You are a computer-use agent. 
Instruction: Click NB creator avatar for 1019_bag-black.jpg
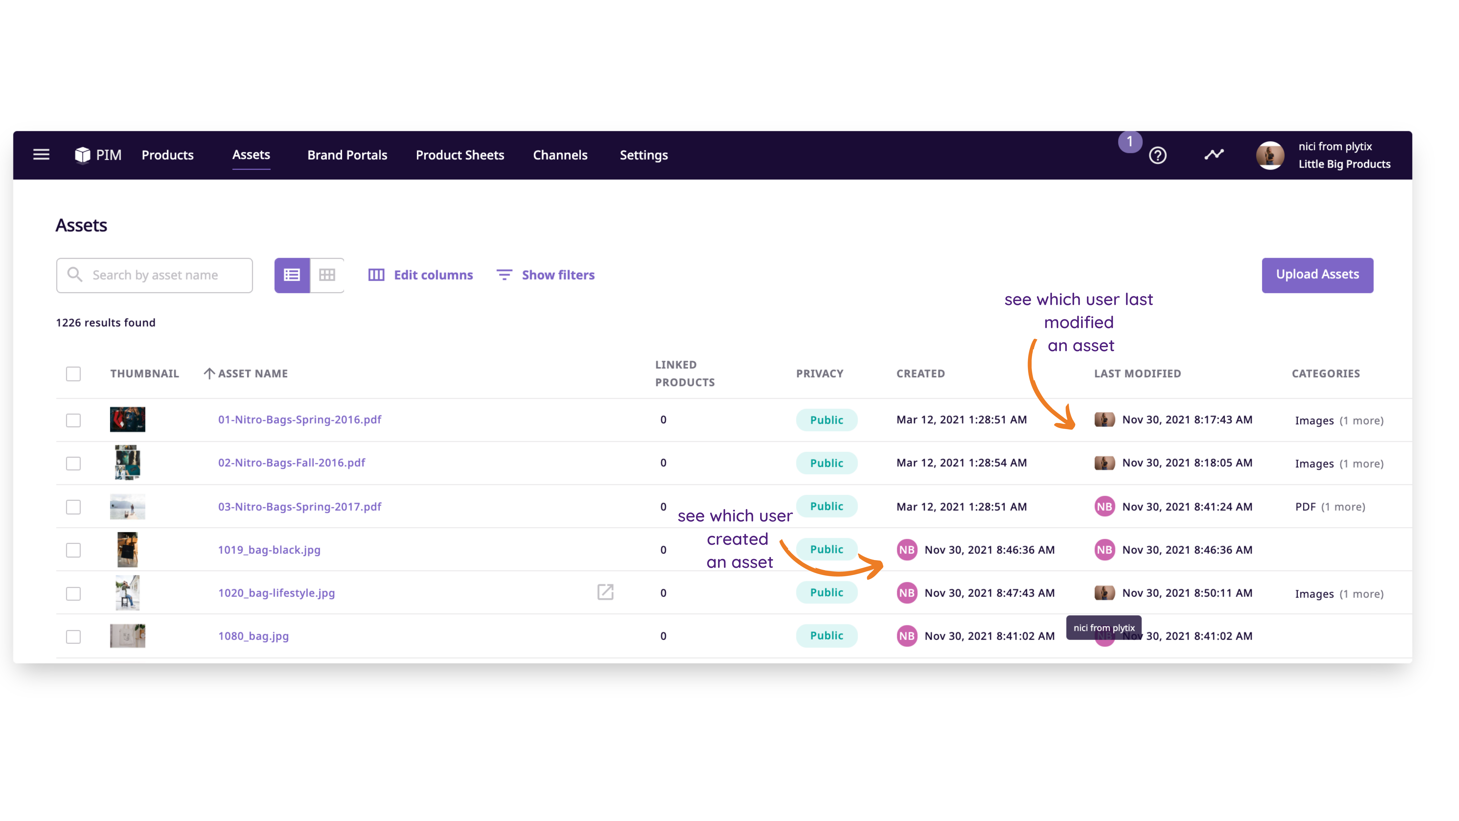tap(907, 550)
